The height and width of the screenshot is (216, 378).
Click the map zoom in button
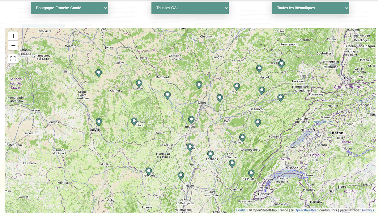click(x=13, y=36)
